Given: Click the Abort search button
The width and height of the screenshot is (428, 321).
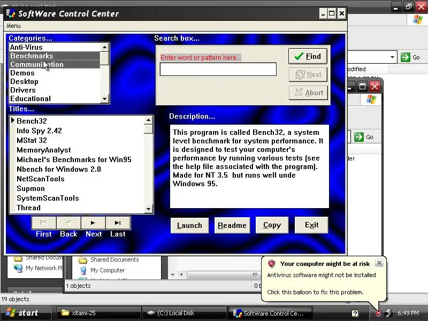Looking at the screenshot, I should (309, 93).
